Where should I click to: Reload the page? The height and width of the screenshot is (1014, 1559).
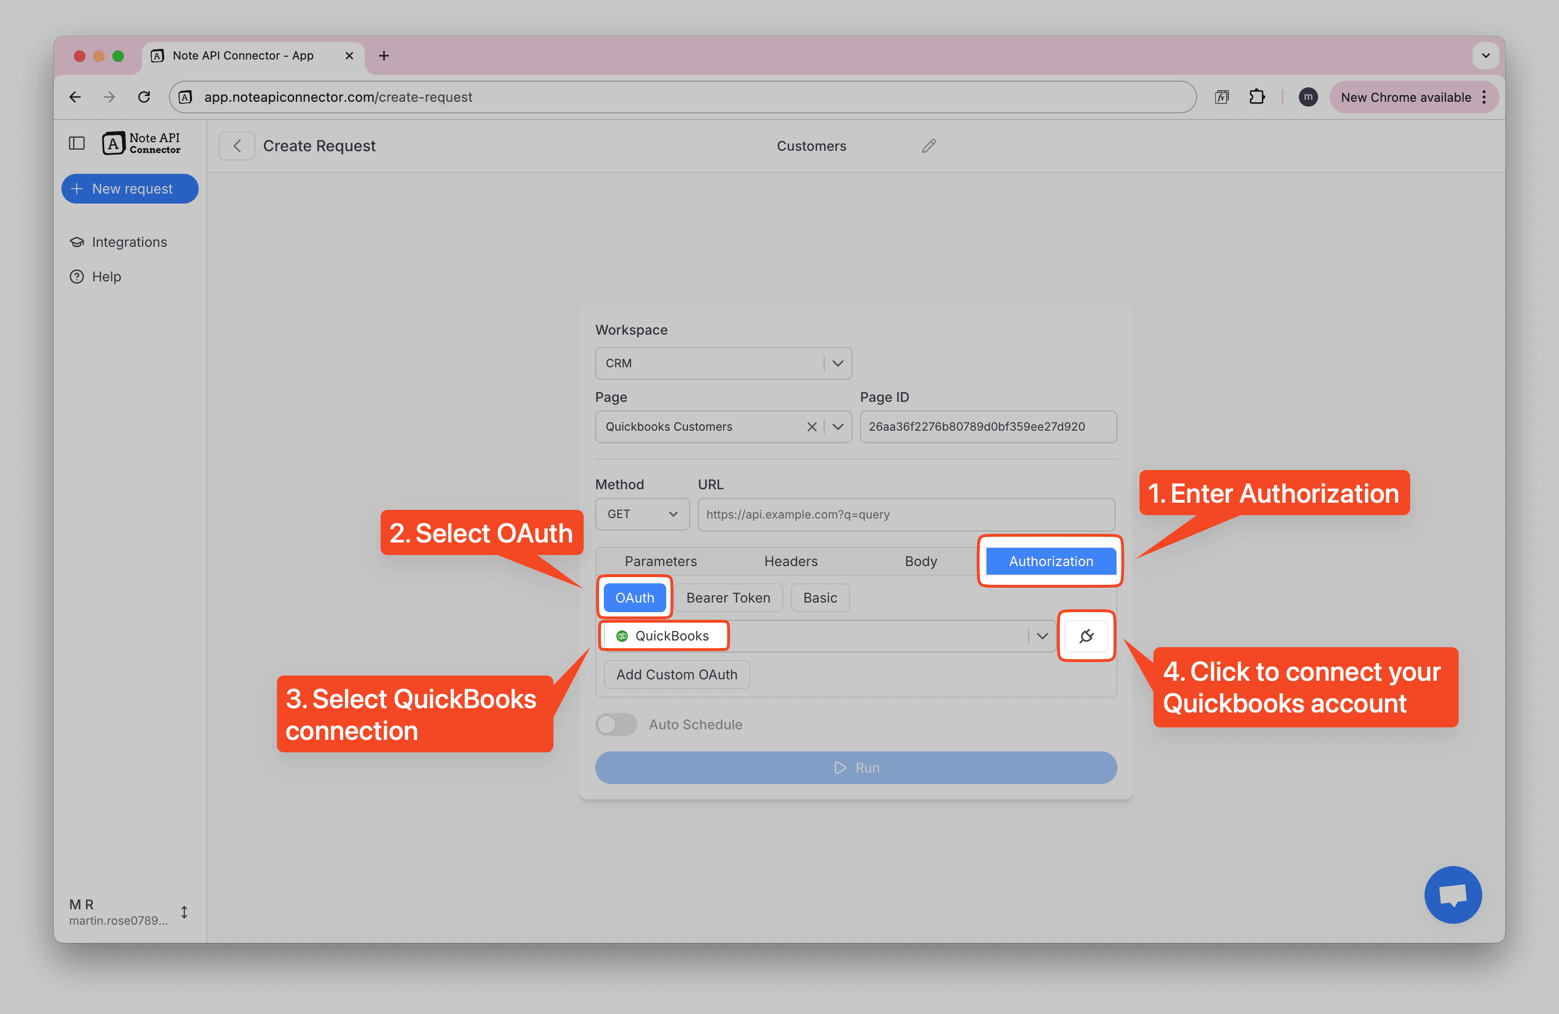tap(144, 97)
